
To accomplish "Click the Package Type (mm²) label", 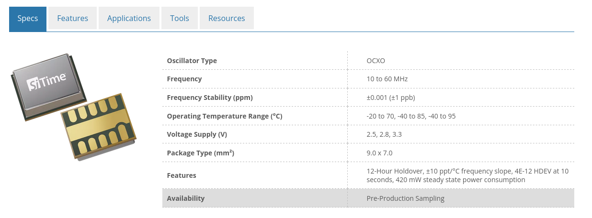I will tap(200, 153).
